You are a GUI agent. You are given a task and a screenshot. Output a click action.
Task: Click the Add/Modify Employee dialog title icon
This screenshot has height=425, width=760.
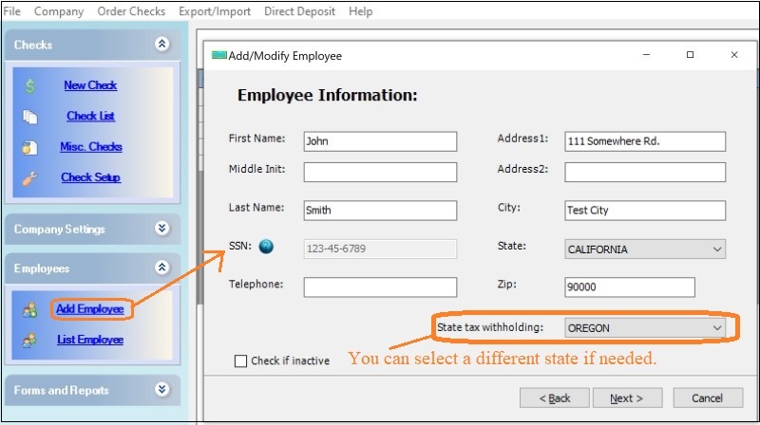[219, 56]
